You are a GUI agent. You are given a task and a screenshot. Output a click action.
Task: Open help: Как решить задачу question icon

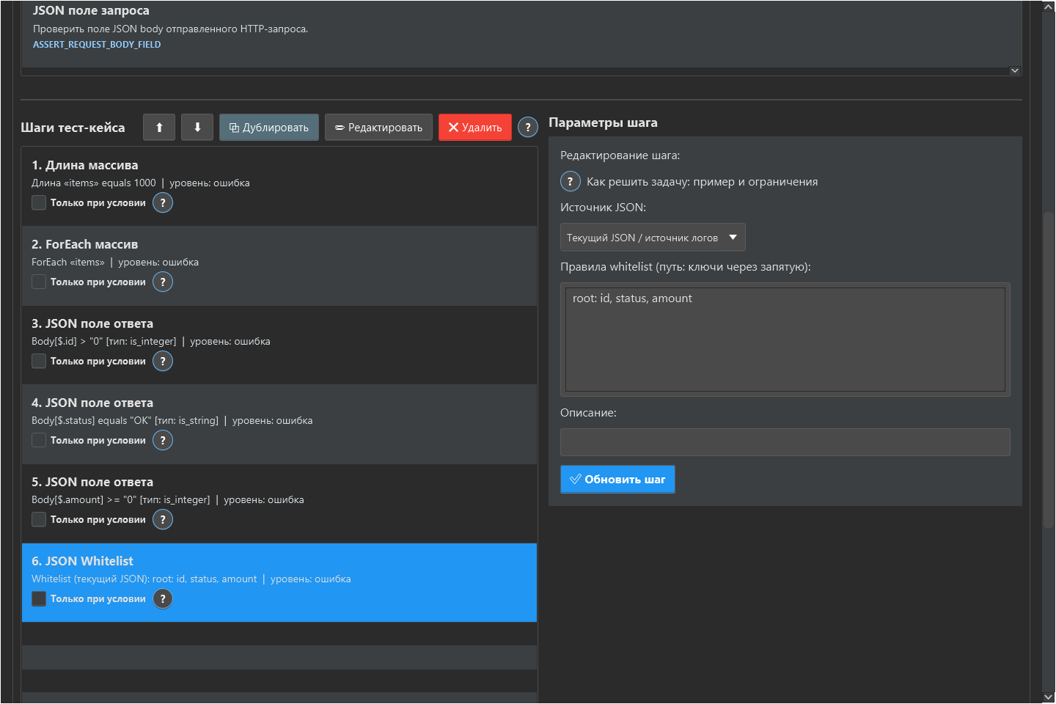pos(571,181)
